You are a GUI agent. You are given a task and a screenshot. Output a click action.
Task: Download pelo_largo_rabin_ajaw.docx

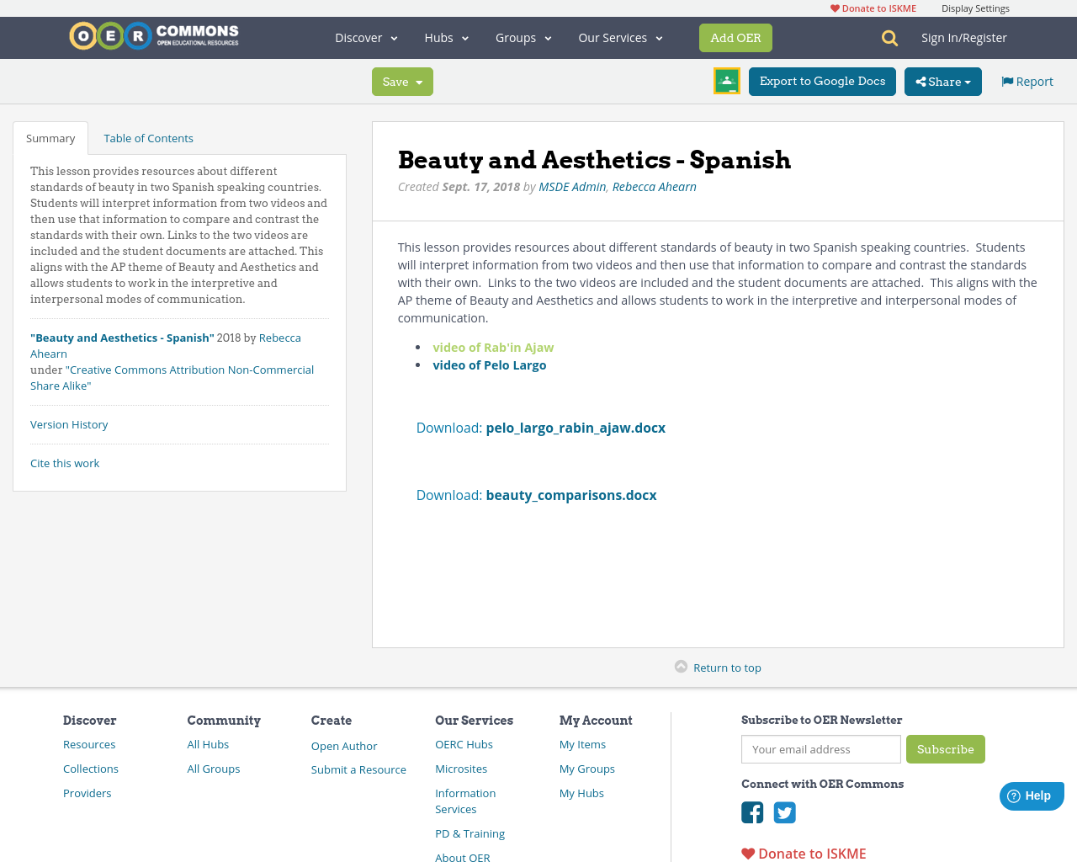[576, 427]
